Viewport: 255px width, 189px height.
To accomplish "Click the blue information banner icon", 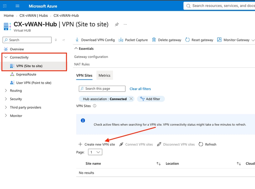I will pos(83,120).
